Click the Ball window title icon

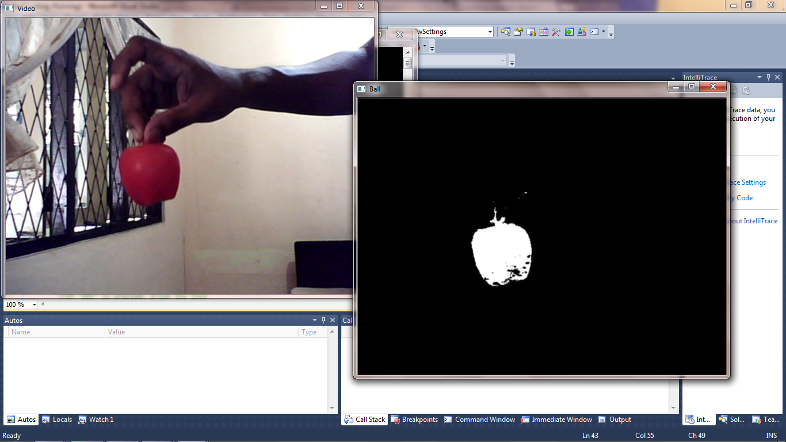click(361, 89)
